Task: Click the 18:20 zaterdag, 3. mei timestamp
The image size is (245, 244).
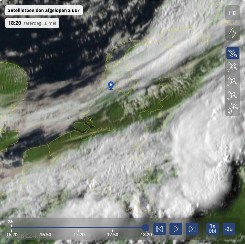Action: (x=32, y=23)
